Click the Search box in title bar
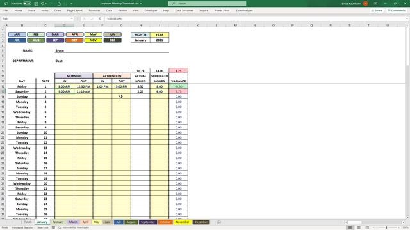This screenshot has height=230, width=410. (x=207, y=4)
